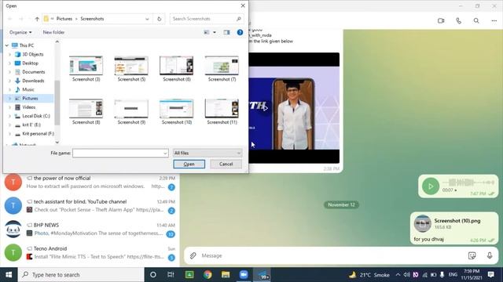Click the Open button
The width and height of the screenshot is (503, 282).
189,164
